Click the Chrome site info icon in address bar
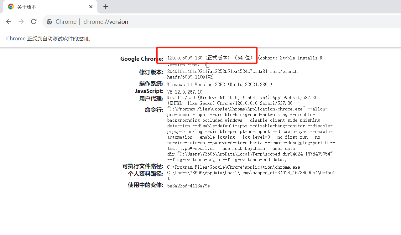Image resolution: width=401 pixels, height=235 pixels. [49, 22]
